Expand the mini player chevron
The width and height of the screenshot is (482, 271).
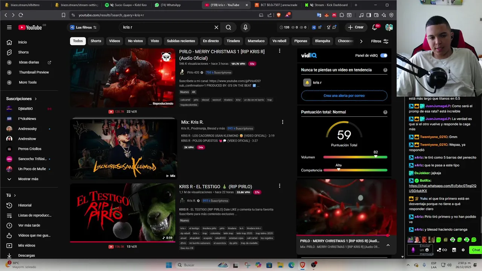[x=388, y=245]
